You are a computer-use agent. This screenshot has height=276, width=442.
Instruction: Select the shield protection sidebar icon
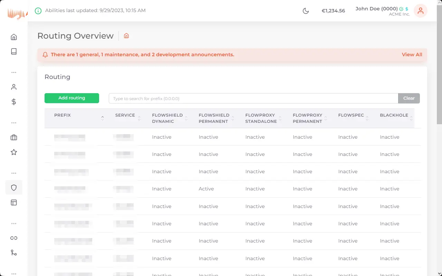coord(14,188)
